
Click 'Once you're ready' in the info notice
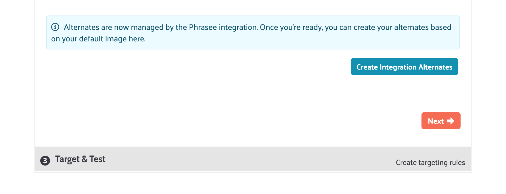coord(291,27)
